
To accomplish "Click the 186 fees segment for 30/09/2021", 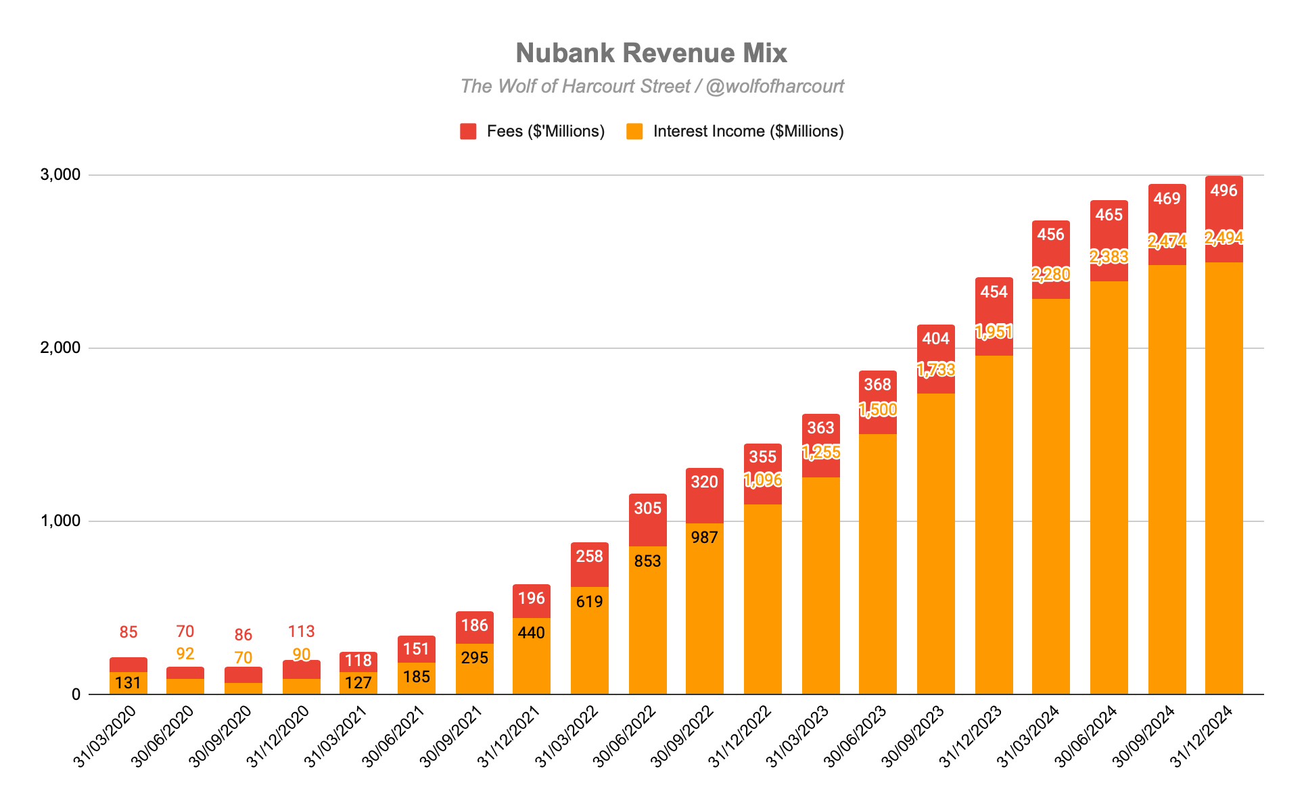I will click(474, 625).
